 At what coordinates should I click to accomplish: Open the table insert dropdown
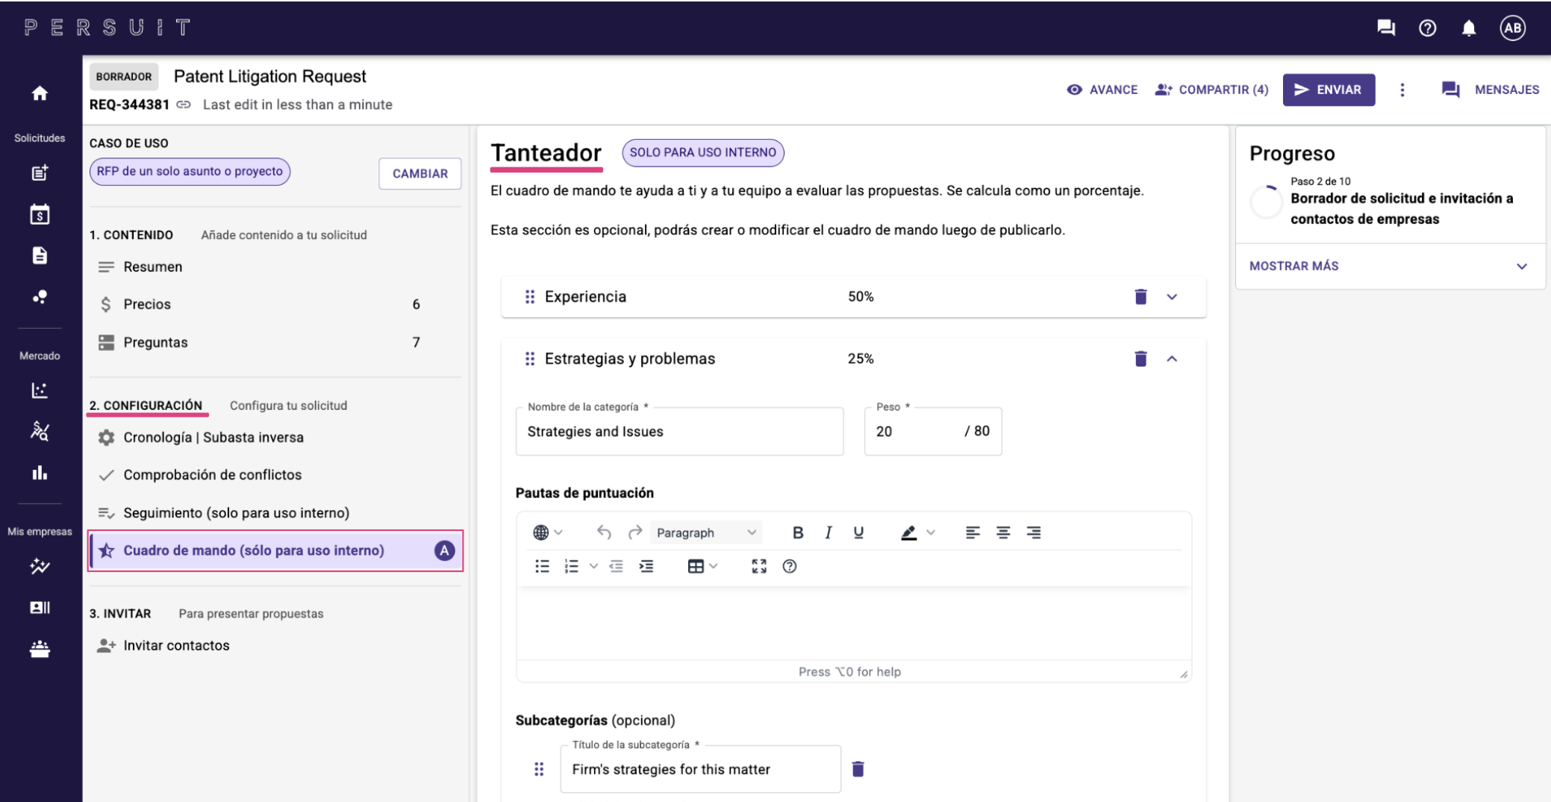(702, 566)
